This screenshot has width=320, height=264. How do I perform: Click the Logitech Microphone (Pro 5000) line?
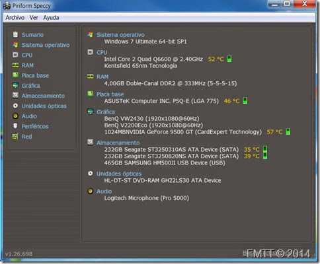[x=147, y=198]
